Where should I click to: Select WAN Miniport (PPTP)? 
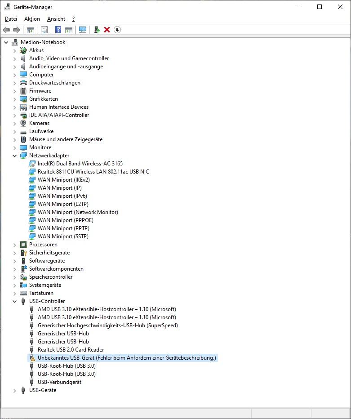pyautogui.click(x=63, y=228)
